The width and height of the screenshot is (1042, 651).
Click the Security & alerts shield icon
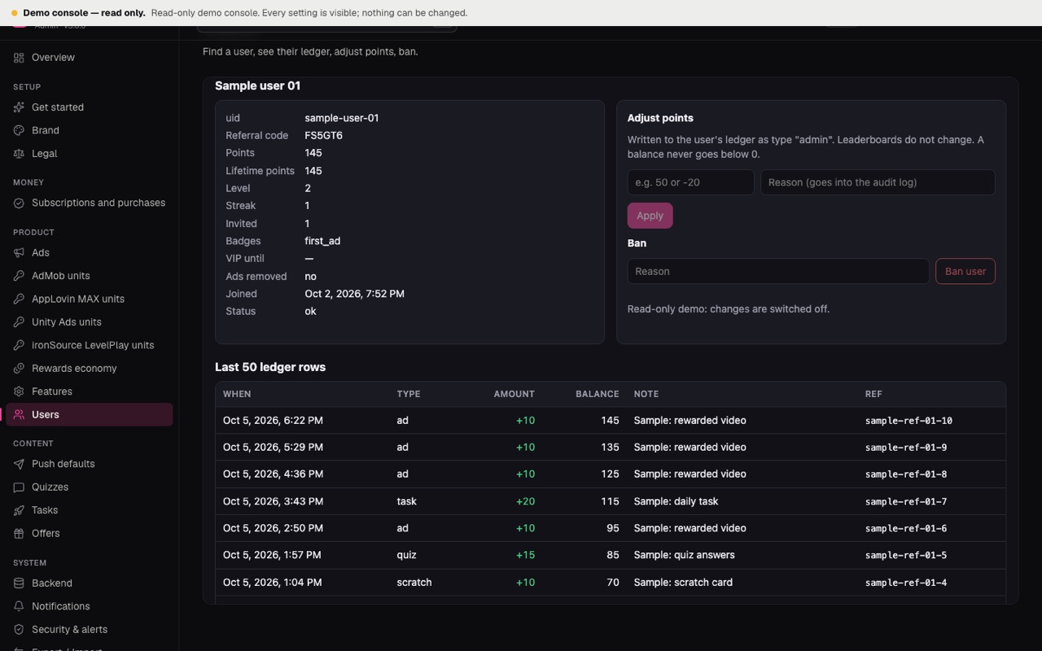click(x=19, y=630)
